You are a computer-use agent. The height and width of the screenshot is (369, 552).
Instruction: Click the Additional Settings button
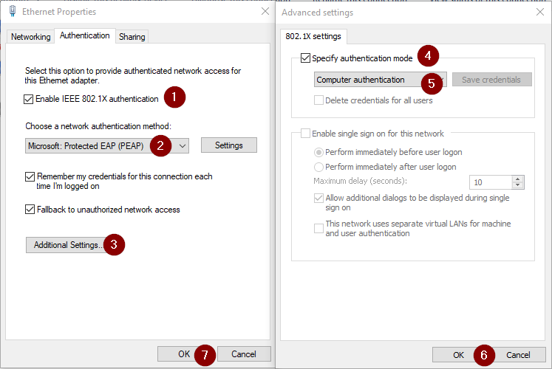click(x=68, y=245)
